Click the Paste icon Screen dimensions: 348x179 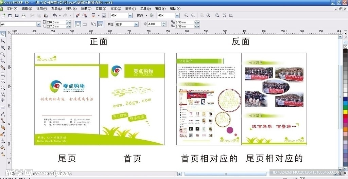click(x=46, y=15)
